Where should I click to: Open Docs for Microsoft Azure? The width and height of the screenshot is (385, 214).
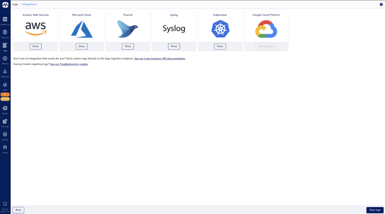click(x=82, y=46)
